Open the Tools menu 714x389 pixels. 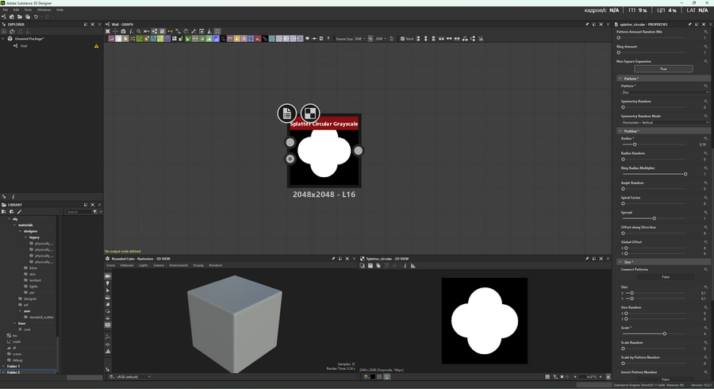tap(28, 10)
